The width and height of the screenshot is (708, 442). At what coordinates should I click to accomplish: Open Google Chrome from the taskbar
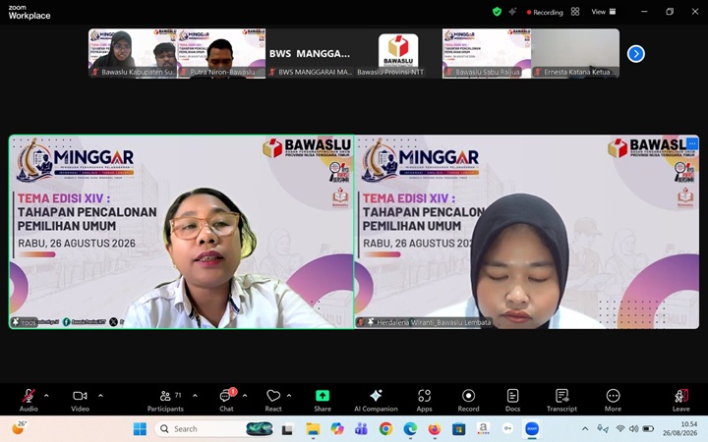pos(385,429)
